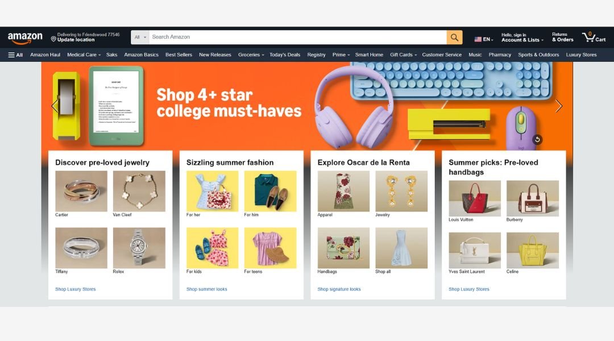This screenshot has width=614, height=341.
Task: Open Today's Deals nav item
Action: coord(285,55)
